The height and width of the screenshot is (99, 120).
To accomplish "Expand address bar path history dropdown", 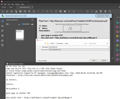I will coord(84,44).
